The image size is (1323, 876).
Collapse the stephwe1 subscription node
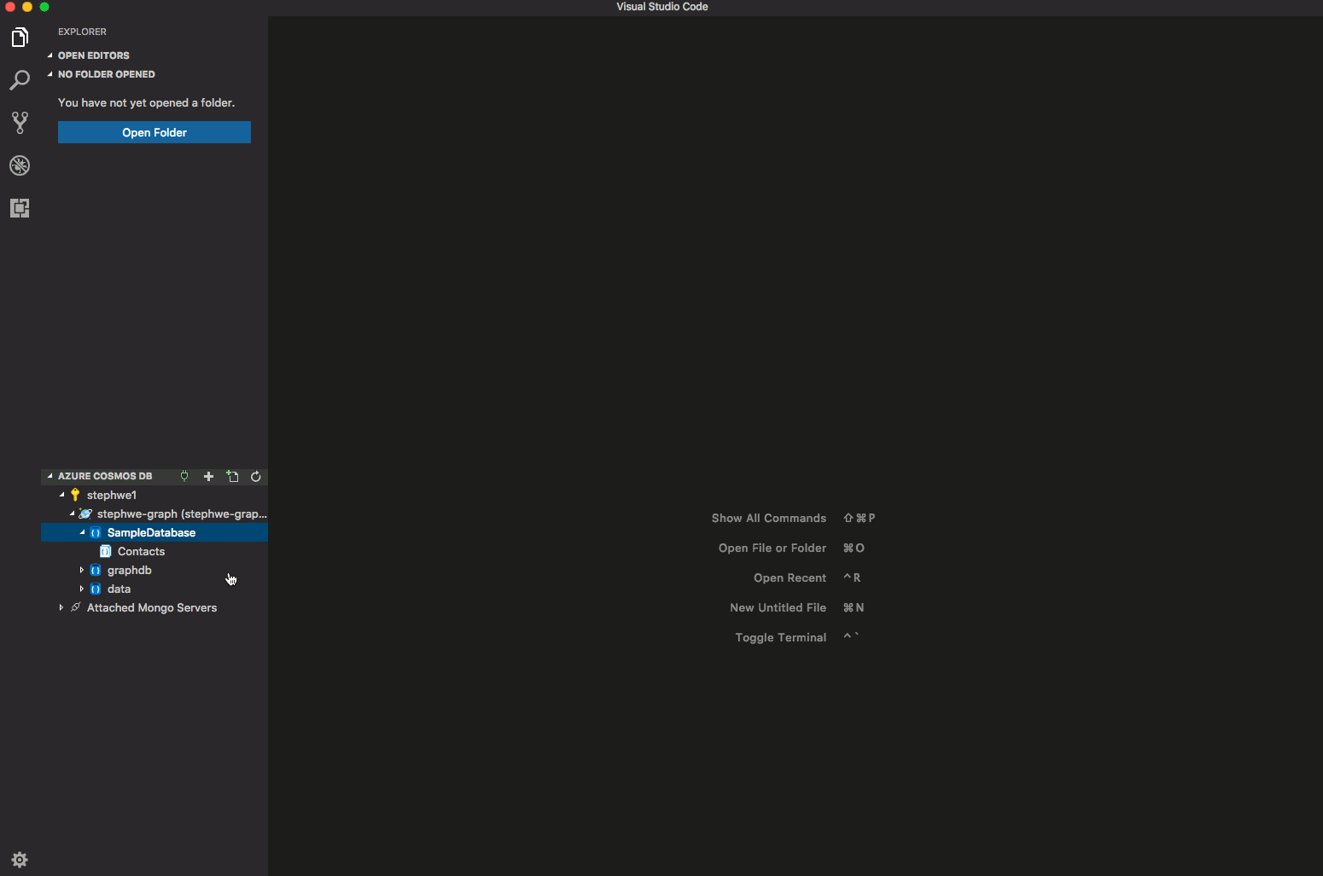[61, 495]
